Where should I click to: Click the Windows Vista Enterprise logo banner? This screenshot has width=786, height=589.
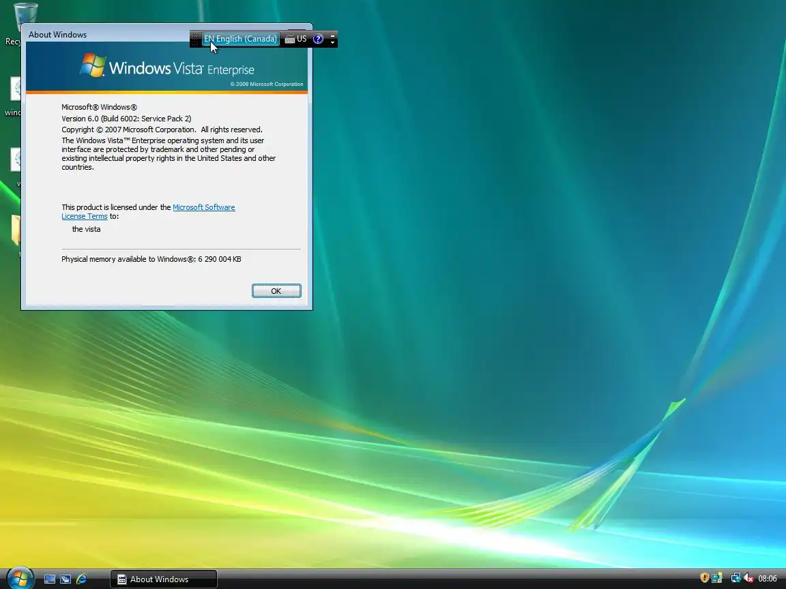tap(167, 67)
